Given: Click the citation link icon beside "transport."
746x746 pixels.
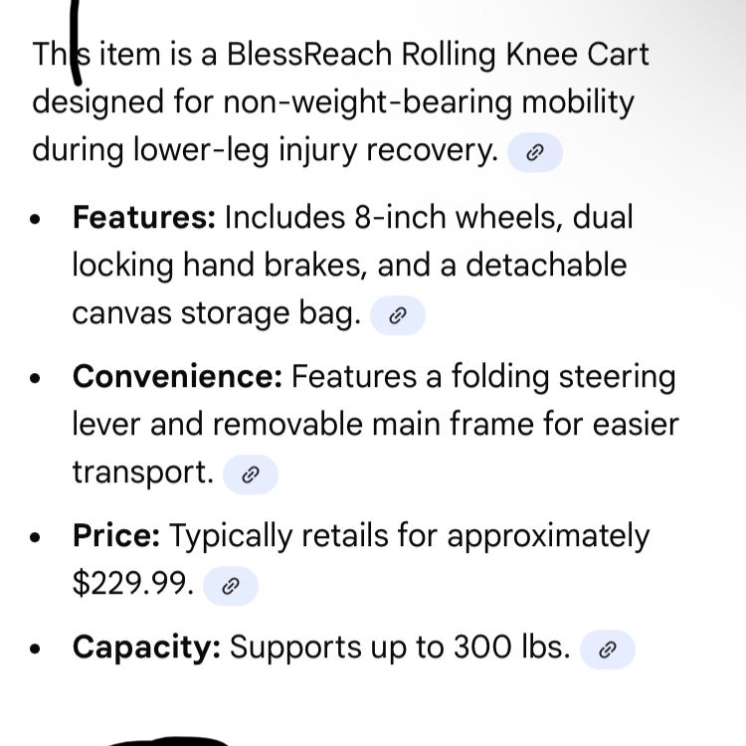Looking at the screenshot, I should click(x=250, y=474).
